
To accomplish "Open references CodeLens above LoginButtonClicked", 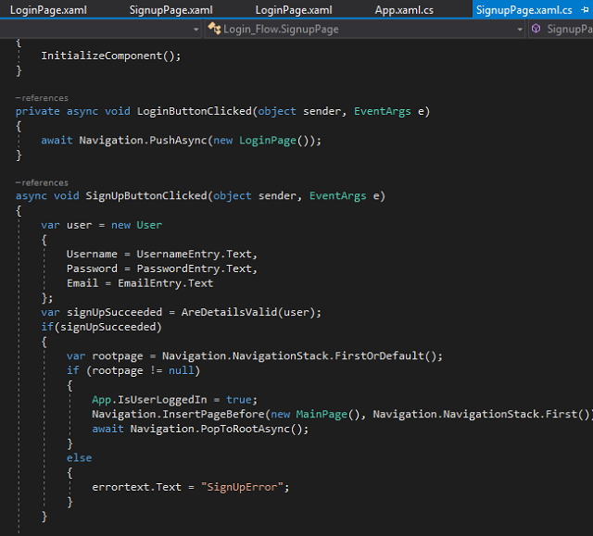I will coord(44,98).
